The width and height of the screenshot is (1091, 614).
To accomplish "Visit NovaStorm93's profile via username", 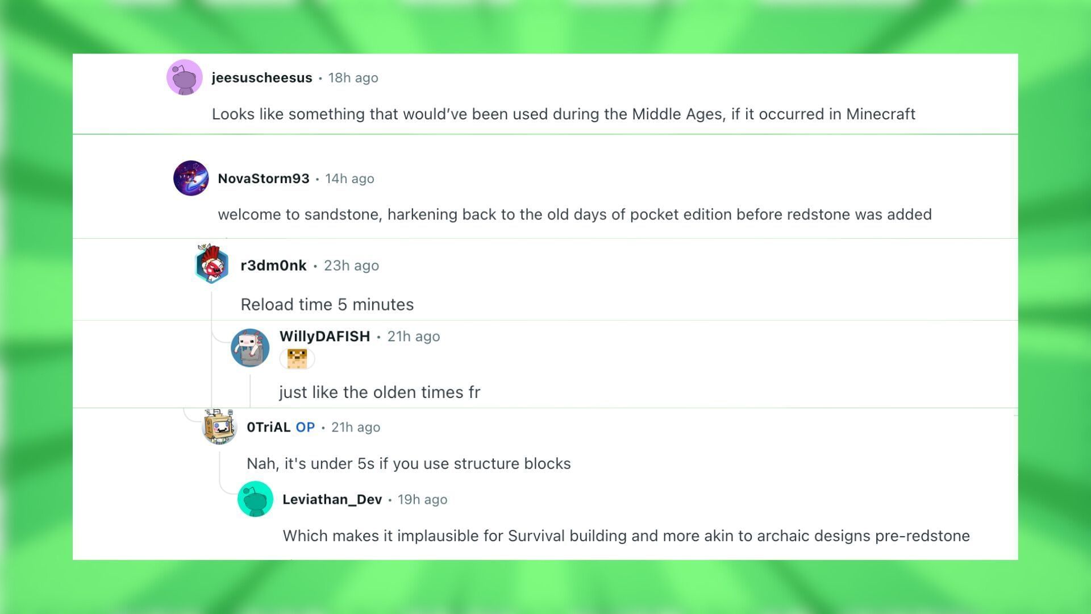I will (264, 179).
